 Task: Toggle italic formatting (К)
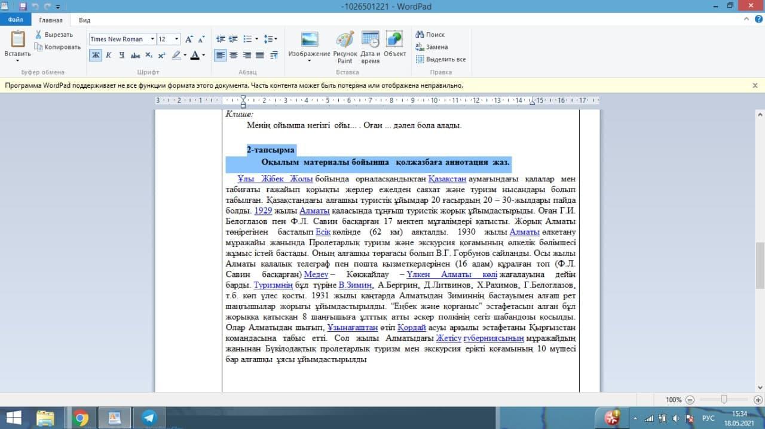pos(108,55)
